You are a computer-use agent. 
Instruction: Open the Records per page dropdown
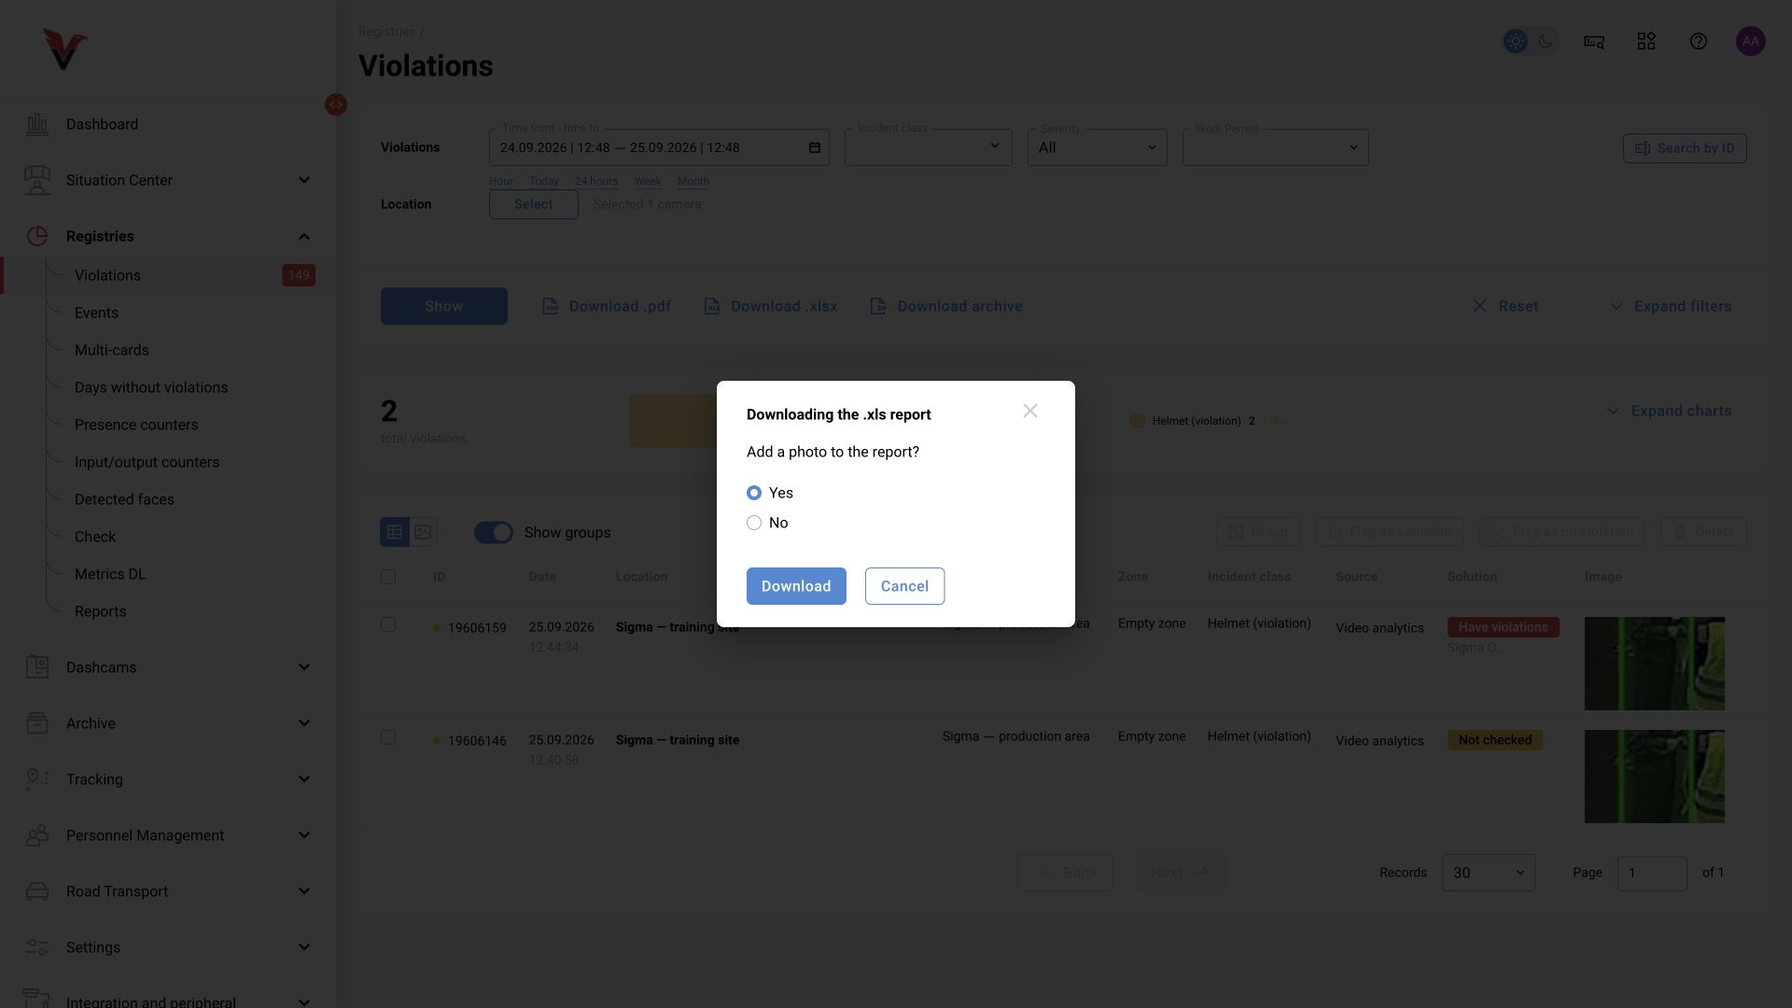[1489, 873]
